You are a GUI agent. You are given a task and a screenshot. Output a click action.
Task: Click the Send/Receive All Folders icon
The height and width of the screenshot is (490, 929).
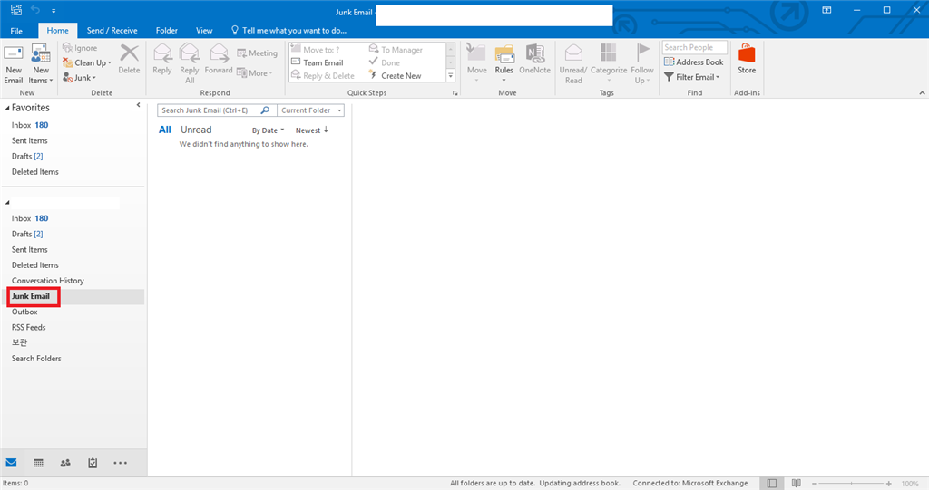coord(16,10)
